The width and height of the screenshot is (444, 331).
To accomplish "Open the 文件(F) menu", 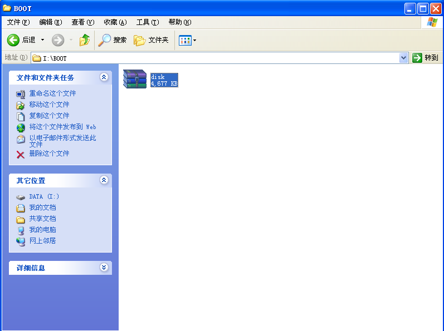I will click(x=18, y=22).
